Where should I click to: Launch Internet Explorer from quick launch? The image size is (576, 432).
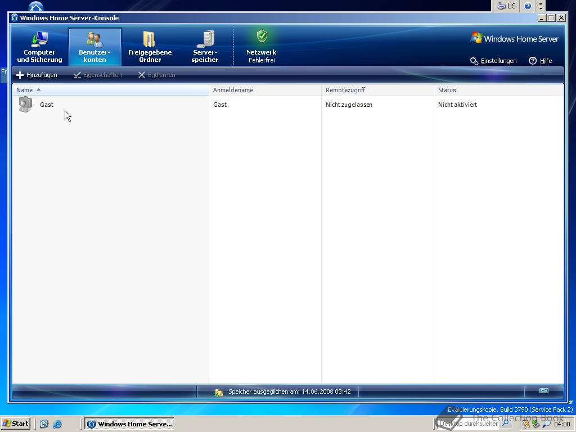[57, 424]
